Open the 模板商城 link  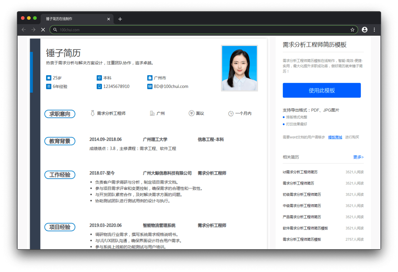[335, 137]
